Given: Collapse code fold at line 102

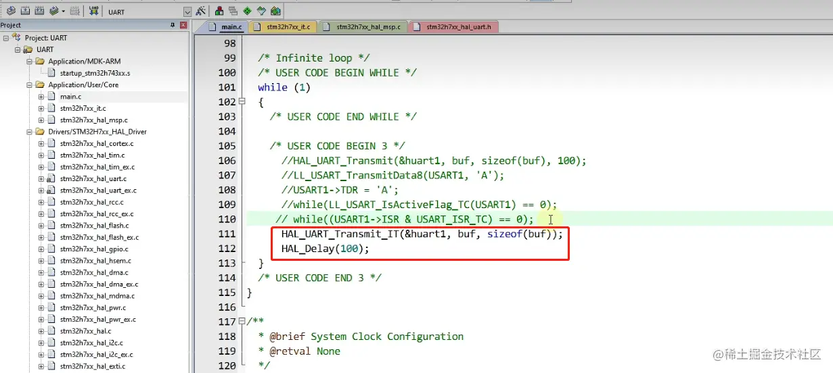Looking at the screenshot, I should (x=242, y=102).
